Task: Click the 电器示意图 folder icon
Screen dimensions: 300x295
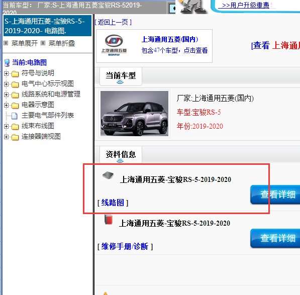Action: (15, 105)
